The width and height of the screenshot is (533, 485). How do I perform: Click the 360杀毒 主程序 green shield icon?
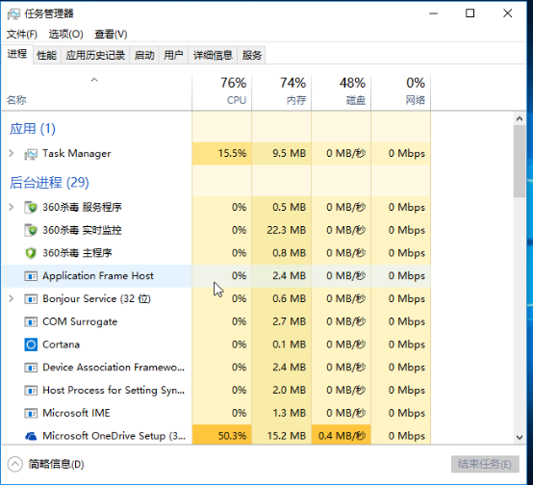point(31,253)
